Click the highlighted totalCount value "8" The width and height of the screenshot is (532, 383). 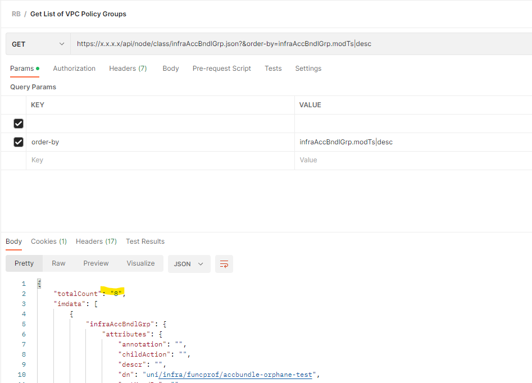[x=116, y=294]
